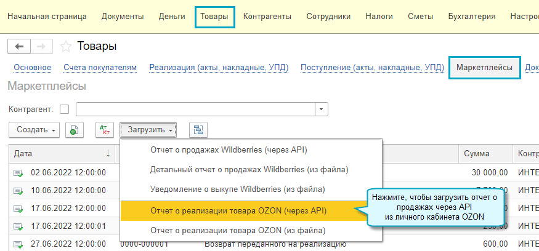Viewport: 539px width, 251px height.
Task: Click document icon for 27.06.2022 row
Action: [18, 244]
